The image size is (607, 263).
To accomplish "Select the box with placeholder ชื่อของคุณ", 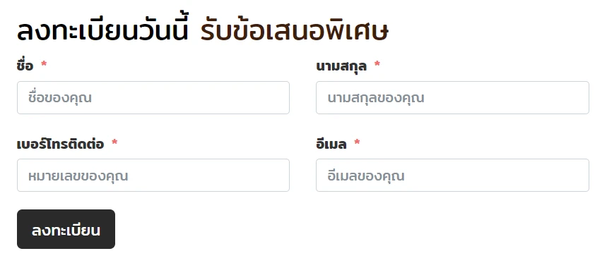I will click(153, 98).
